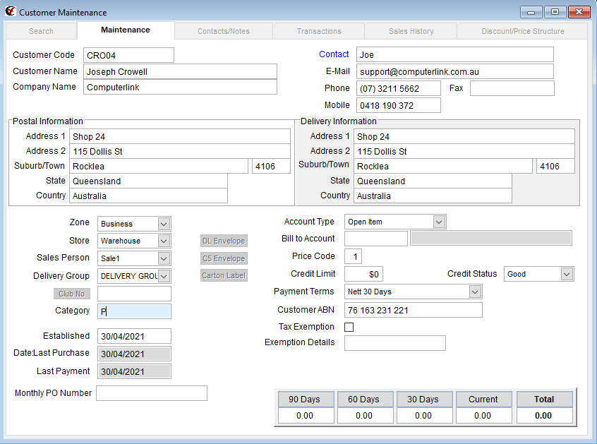Click the blue Contact link
597x444 pixels.
[x=334, y=54]
